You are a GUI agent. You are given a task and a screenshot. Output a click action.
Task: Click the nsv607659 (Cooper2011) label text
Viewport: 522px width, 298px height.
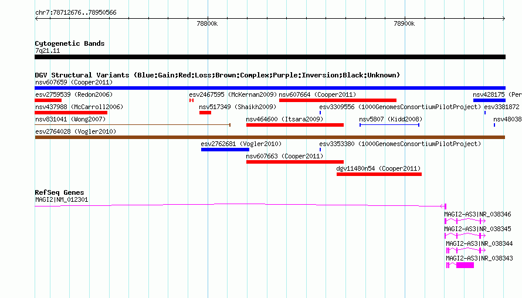(x=74, y=82)
